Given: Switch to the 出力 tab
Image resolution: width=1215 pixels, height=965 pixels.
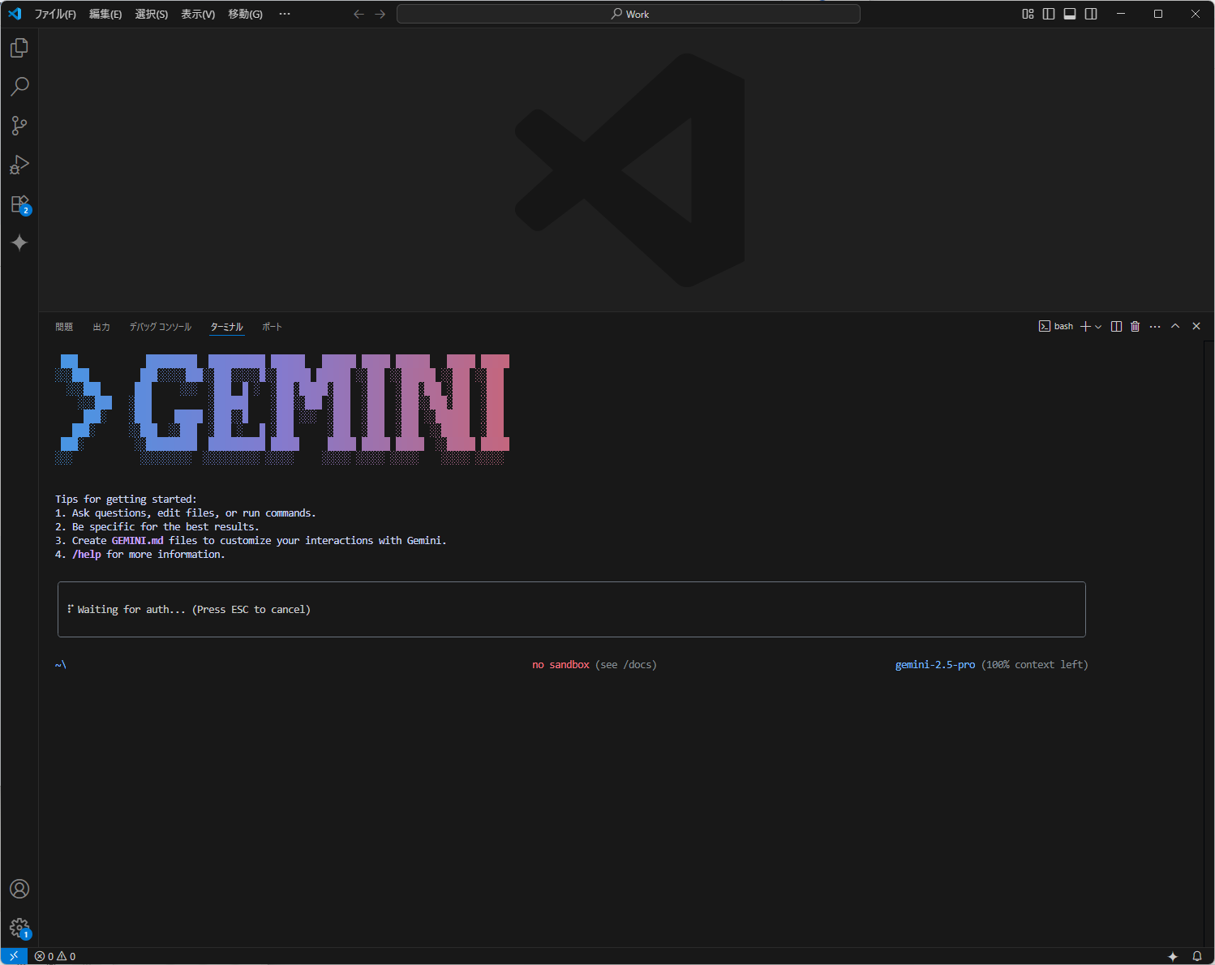Looking at the screenshot, I should 101,326.
